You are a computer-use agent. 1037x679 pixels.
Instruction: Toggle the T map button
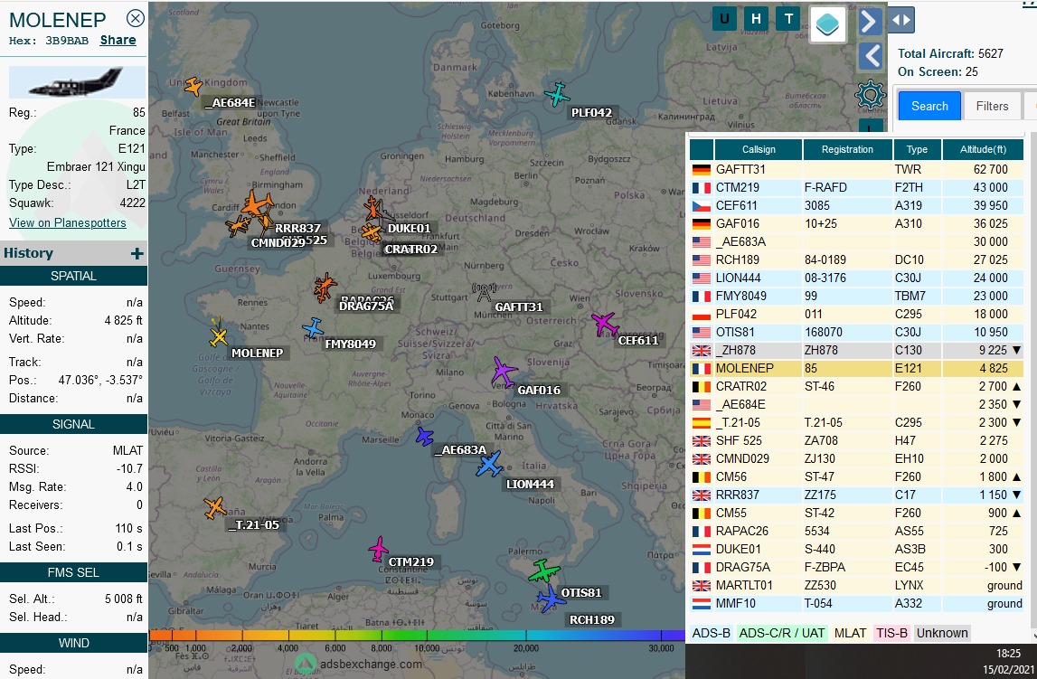788,19
